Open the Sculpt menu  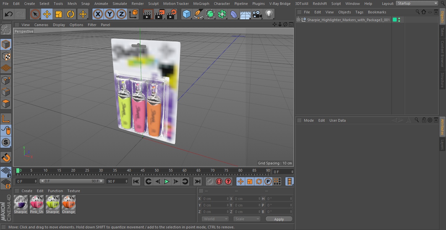click(153, 4)
